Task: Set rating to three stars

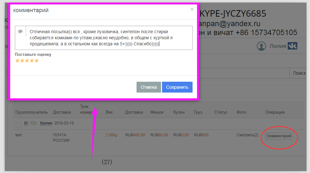Action: (27, 61)
